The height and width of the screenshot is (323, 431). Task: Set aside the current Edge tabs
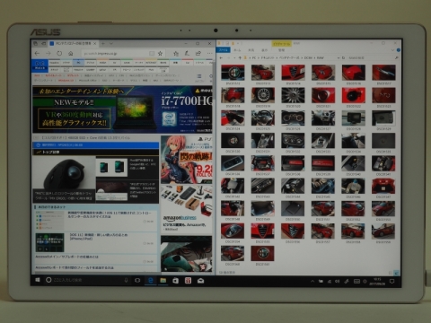tap(44, 44)
